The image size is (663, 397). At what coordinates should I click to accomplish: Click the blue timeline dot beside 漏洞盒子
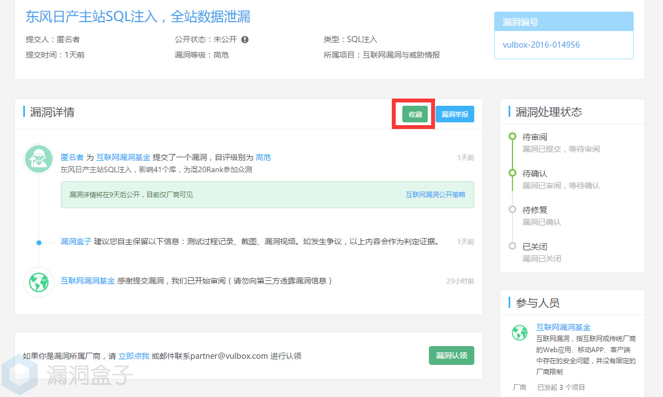[39, 243]
